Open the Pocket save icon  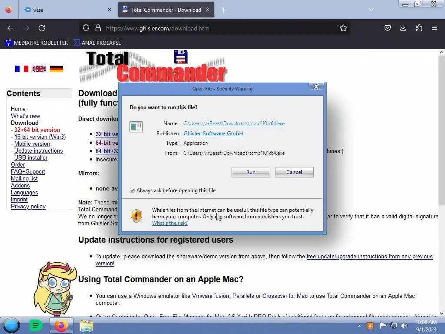pos(387,28)
